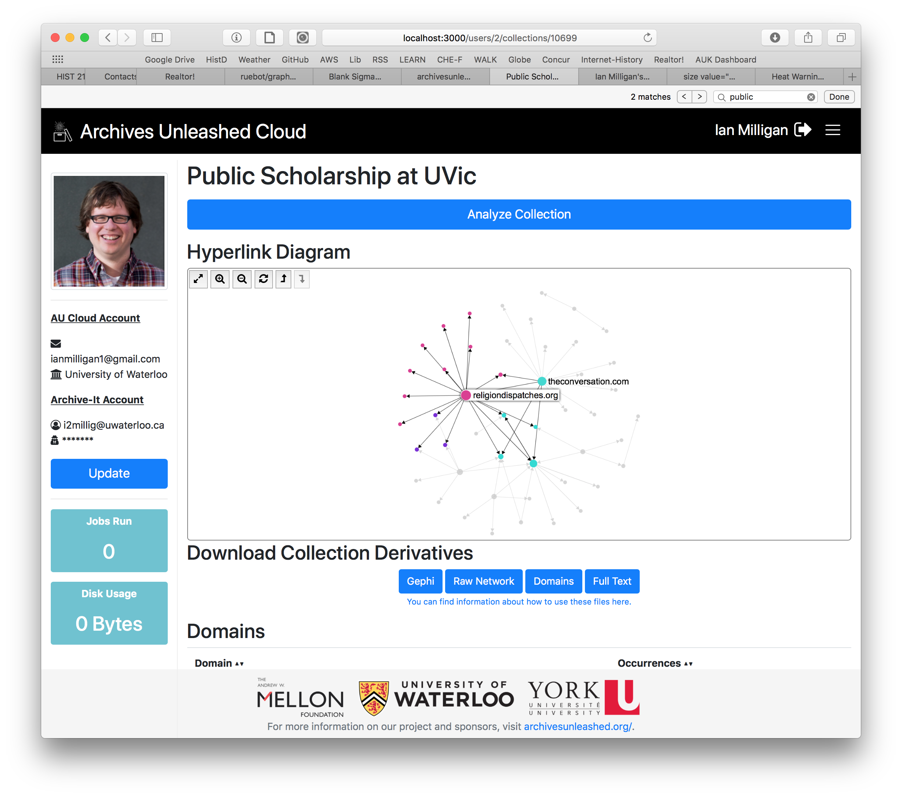Click the user profile photo
Viewport: 902px width, 797px height.
pyautogui.click(x=109, y=231)
